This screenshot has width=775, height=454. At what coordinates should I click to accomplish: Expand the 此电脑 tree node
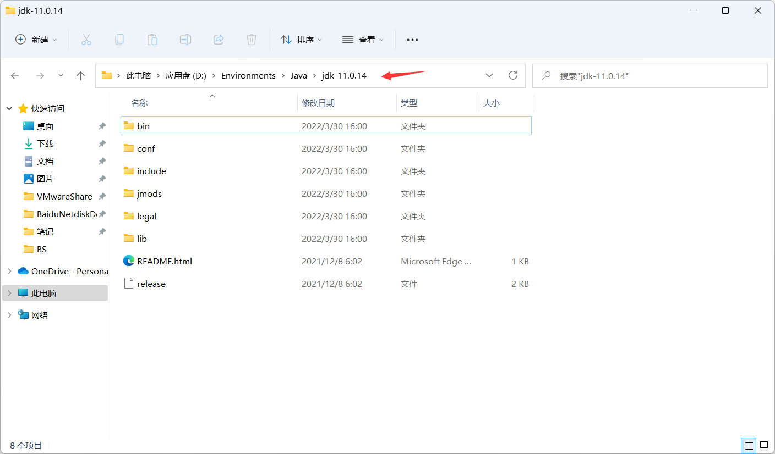(9, 293)
